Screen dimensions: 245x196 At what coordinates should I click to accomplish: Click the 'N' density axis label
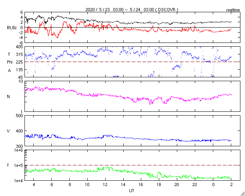tap(8, 96)
